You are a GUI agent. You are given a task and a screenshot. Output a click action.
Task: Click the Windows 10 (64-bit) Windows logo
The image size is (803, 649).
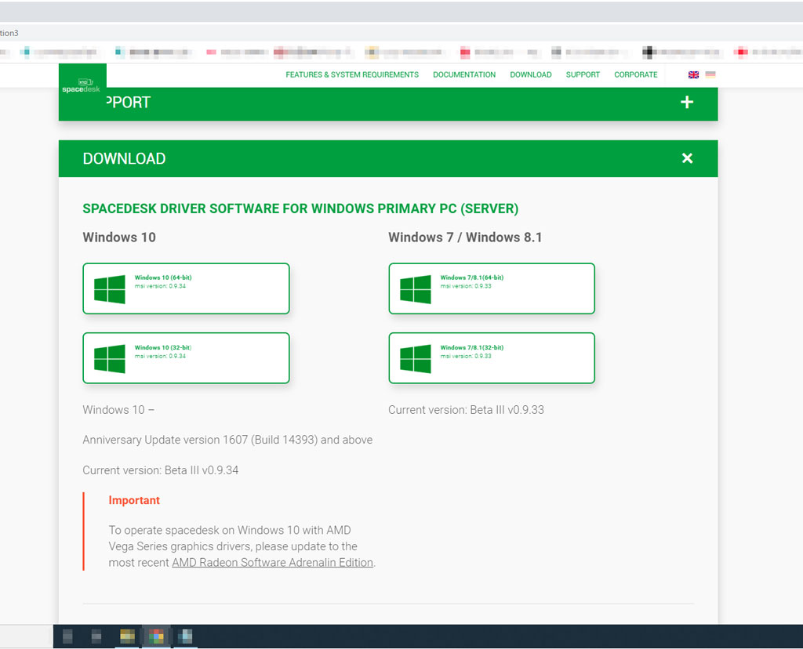point(110,289)
